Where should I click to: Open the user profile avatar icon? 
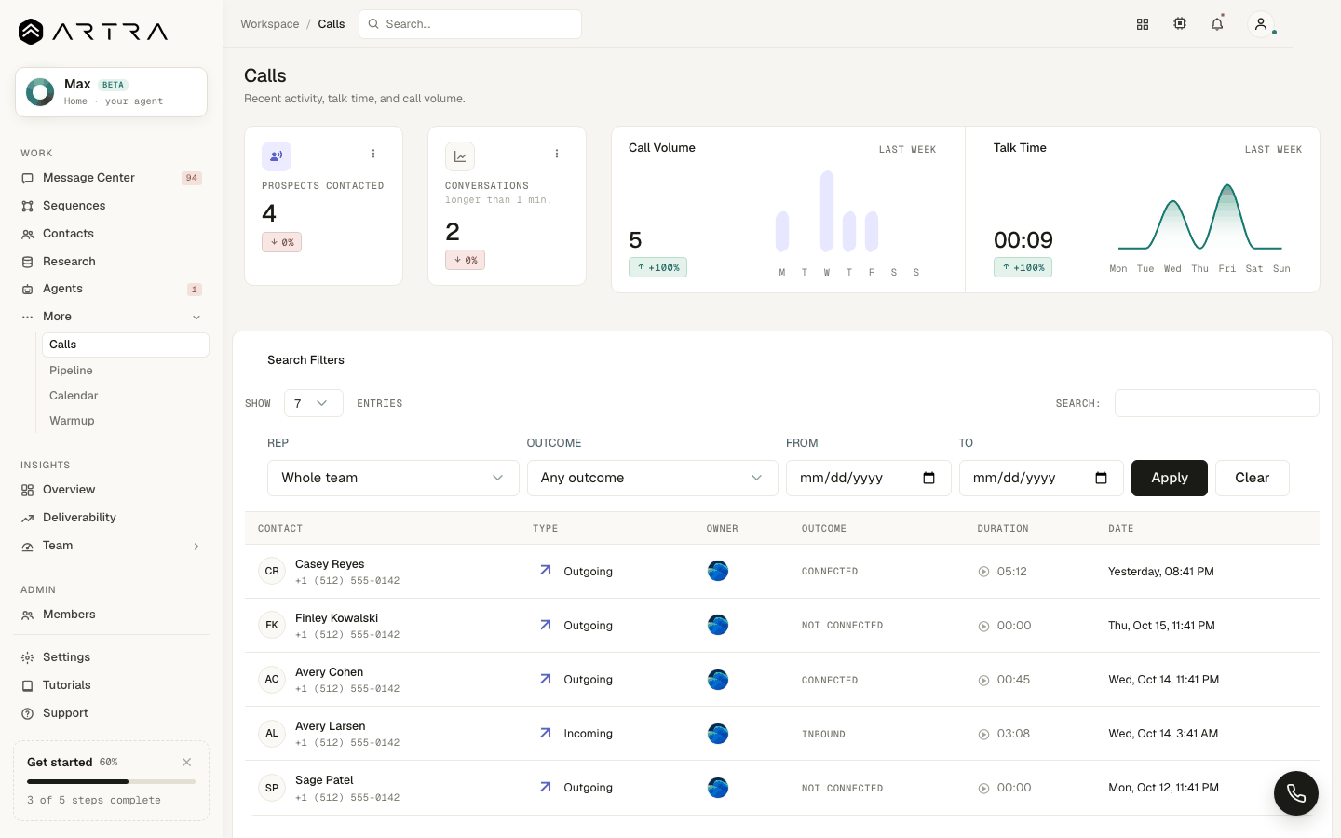coord(1261,24)
